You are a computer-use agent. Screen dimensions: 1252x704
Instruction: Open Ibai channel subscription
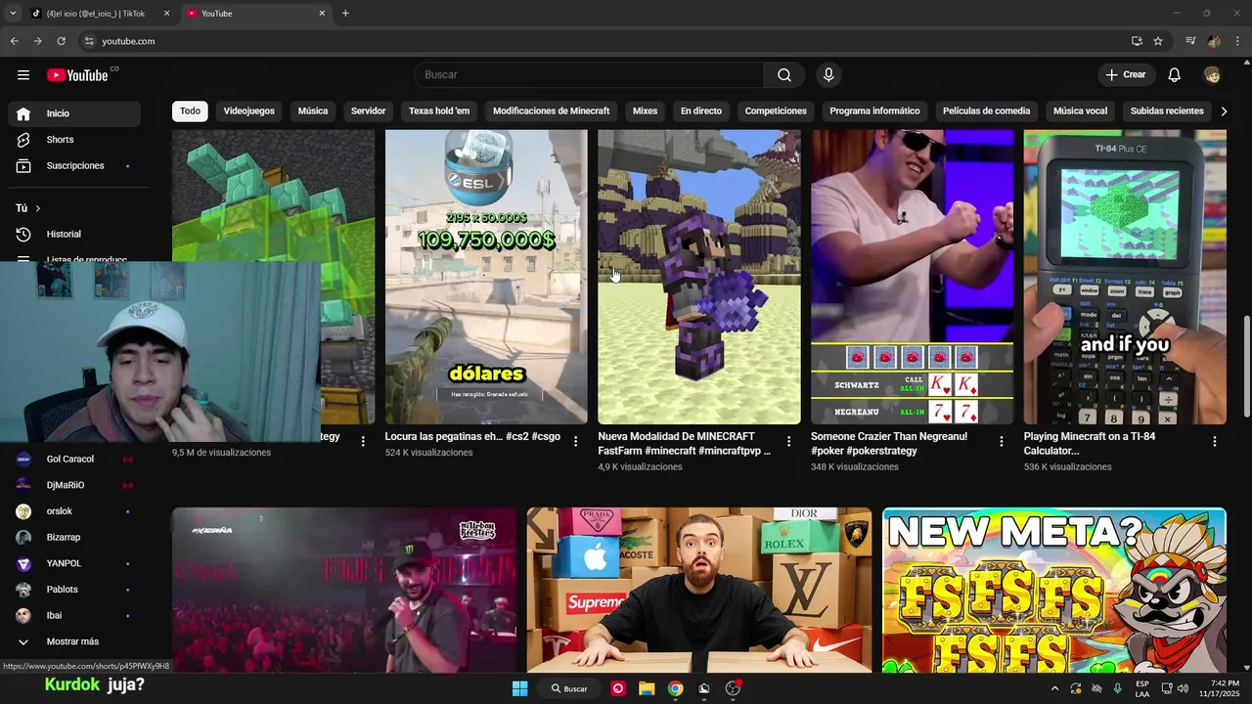coord(74,616)
